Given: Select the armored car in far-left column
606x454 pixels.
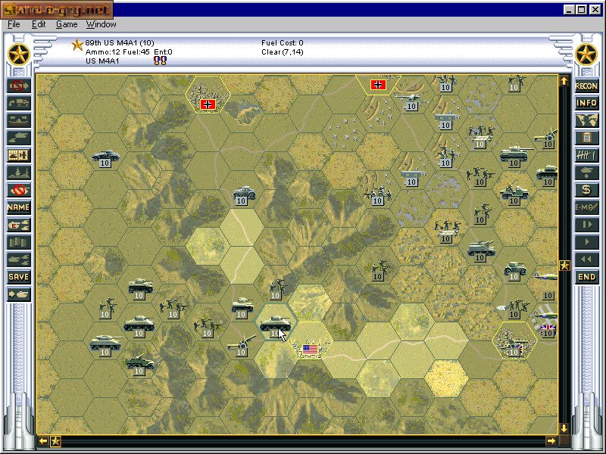Looking at the screenshot, I should click(x=105, y=158).
